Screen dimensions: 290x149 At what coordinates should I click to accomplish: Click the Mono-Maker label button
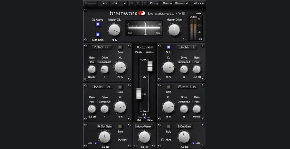pos(144,127)
